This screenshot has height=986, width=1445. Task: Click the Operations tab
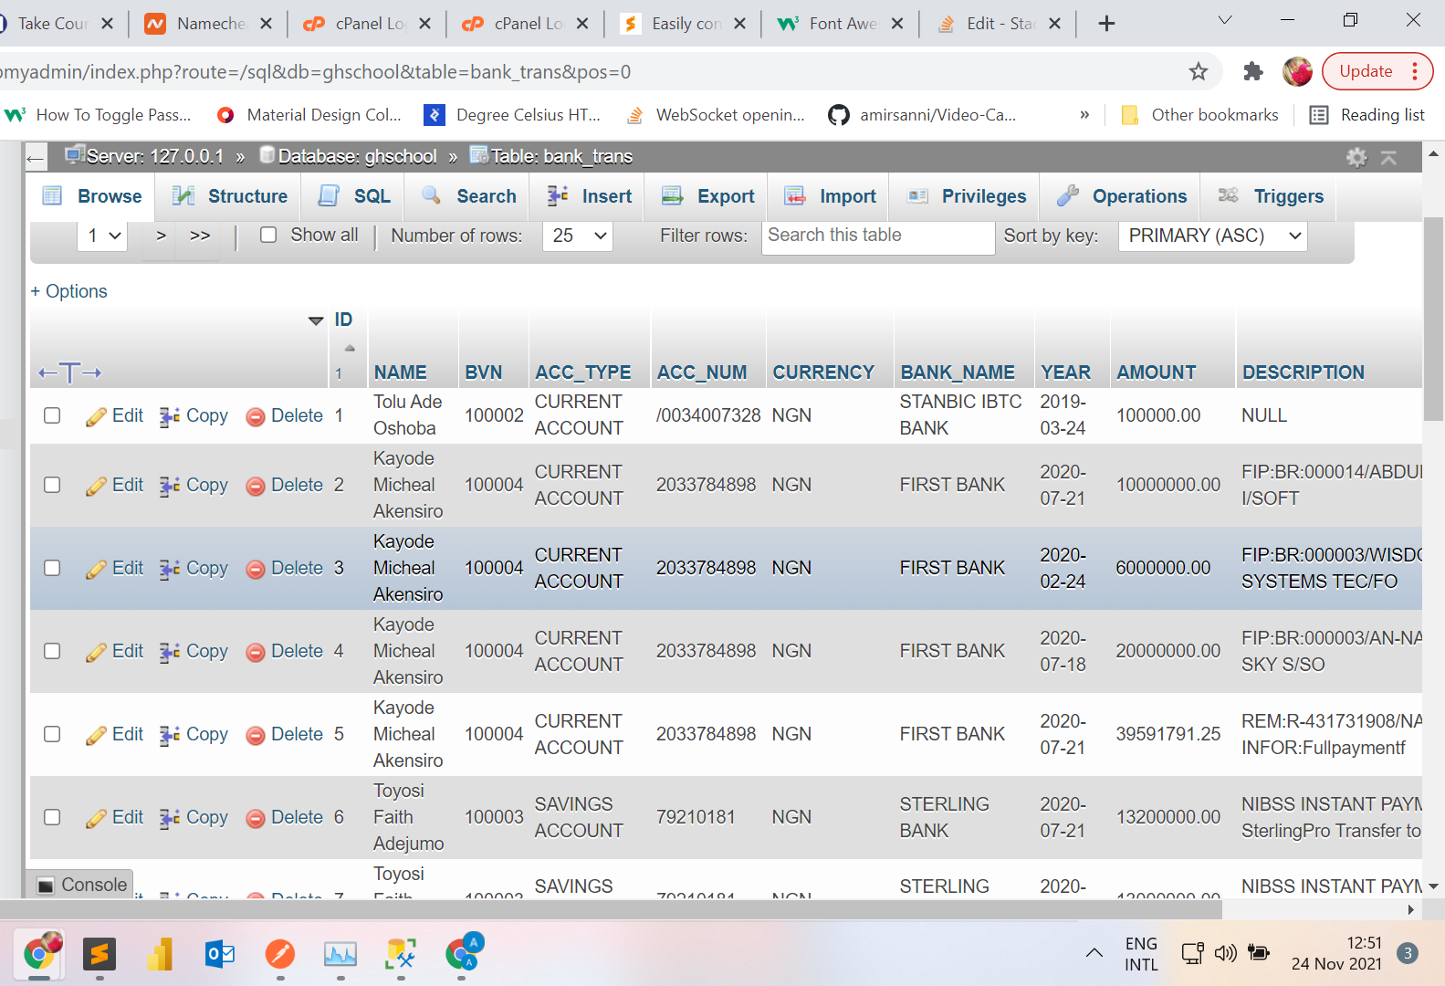click(1122, 196)
